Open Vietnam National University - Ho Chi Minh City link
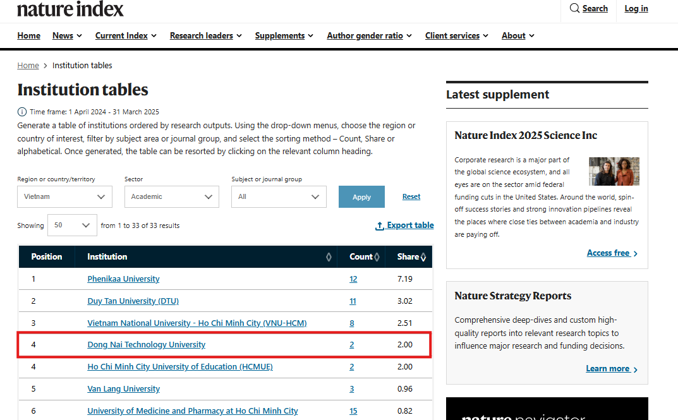 coord(197,323)
